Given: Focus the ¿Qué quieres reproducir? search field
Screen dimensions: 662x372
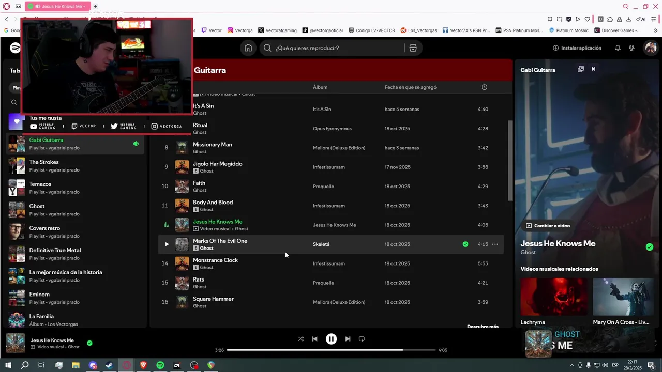Looking at the screenshot, I should pyautogui.click(x=339, y=48).
